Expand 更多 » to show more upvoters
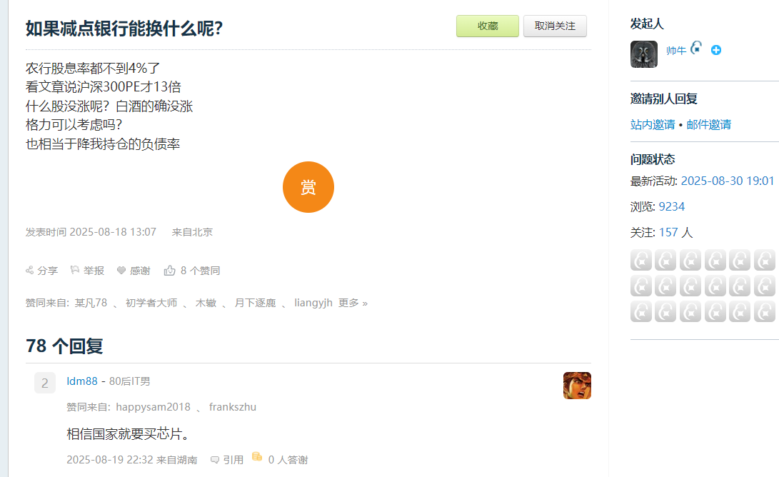This screenshot has width=779, height=477. coord(353,303)
